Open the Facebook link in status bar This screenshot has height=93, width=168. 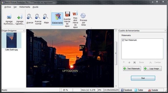[127, 90]
